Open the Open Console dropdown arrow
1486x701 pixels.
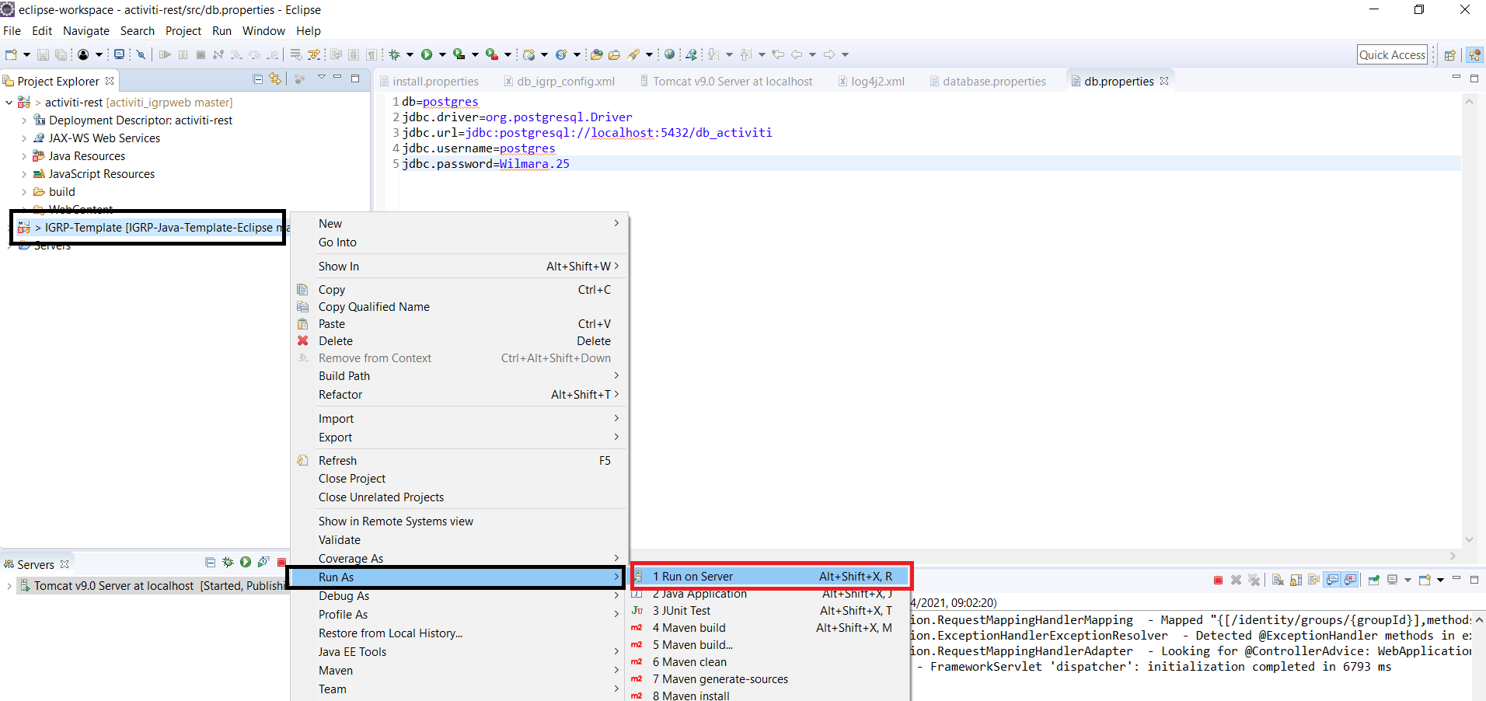[x=1440, y=581]
